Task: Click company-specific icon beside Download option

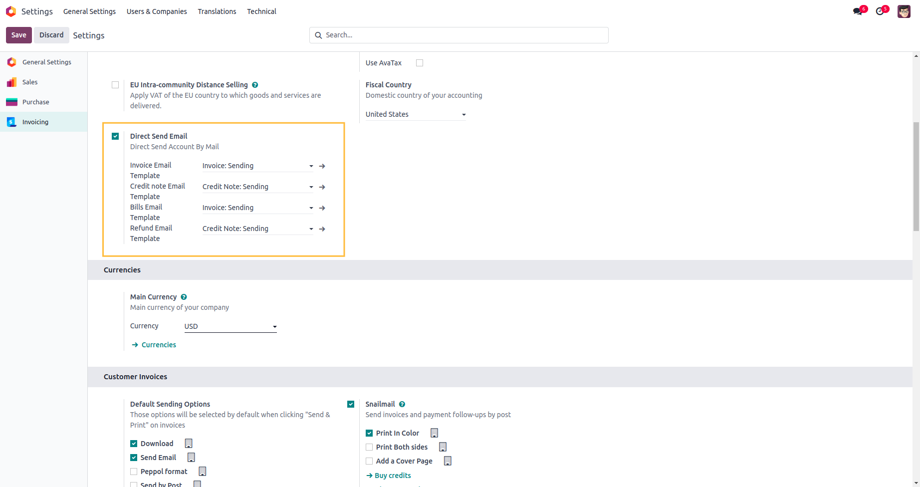Action: point(189,444)
